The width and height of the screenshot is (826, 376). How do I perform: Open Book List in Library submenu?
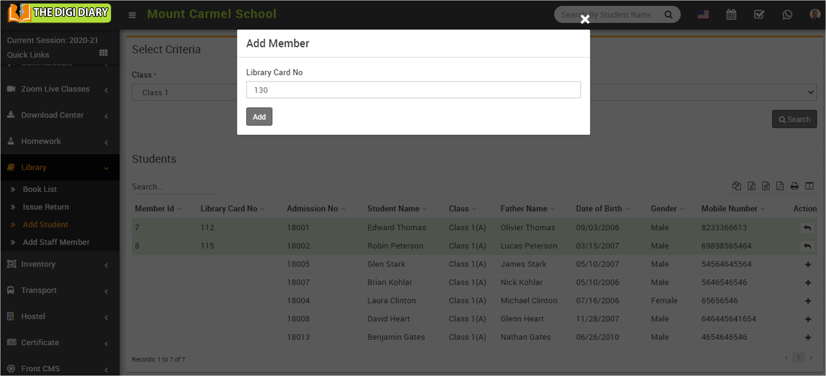point(40,189)
